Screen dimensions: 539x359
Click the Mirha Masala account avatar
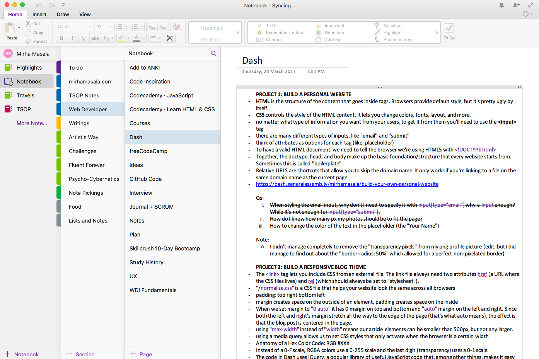[8, 53]
